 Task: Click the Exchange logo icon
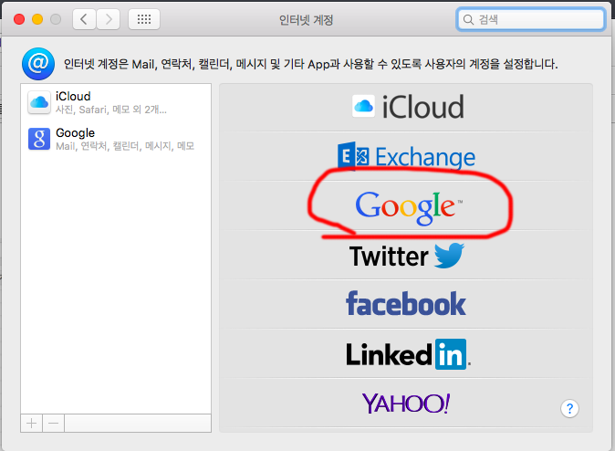pos(353,156)
